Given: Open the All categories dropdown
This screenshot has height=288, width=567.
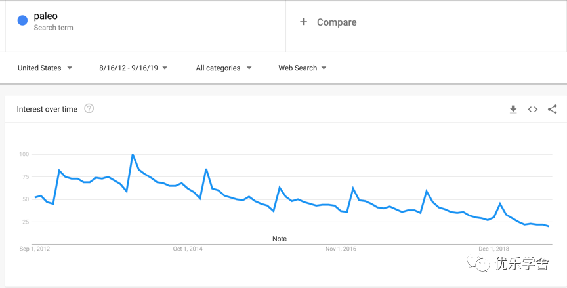Looking at the screenshot, I should pos(223,68).
